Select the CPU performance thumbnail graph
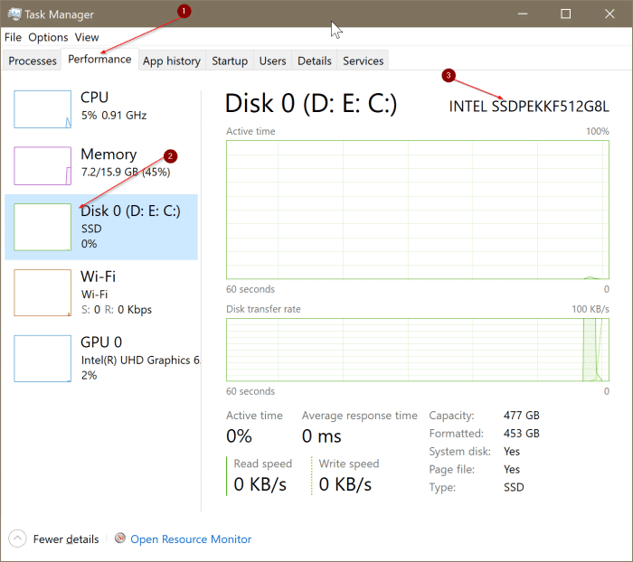The image size is (633, 562). click(x=43, y=109)
